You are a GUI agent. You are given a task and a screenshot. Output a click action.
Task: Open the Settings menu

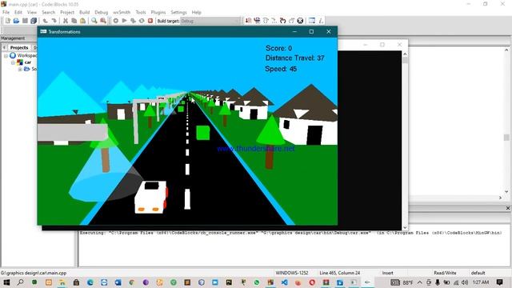point(178,12)
